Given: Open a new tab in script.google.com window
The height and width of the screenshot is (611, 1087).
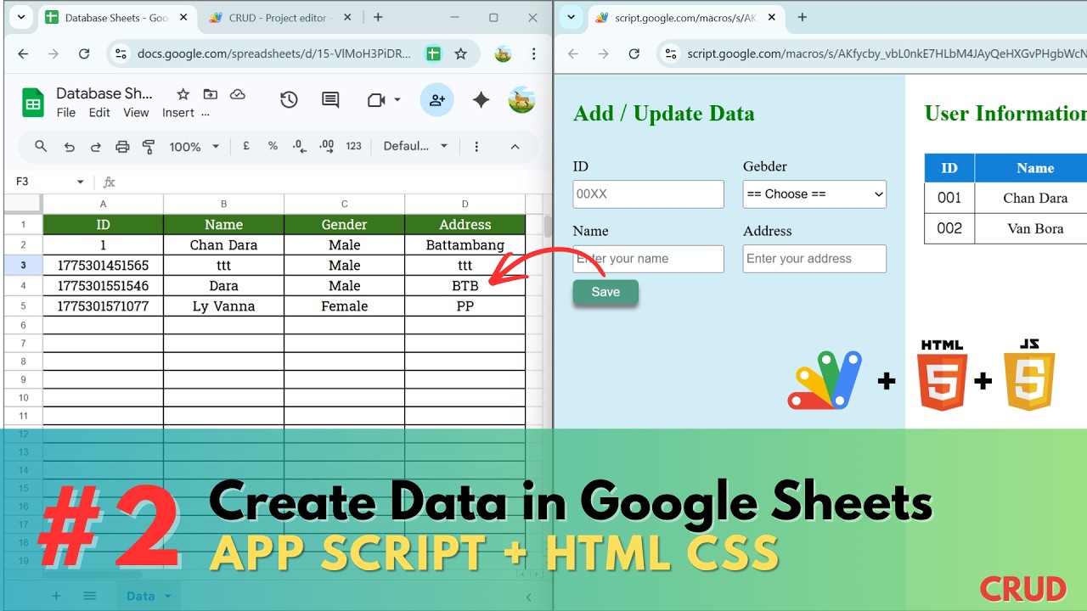Looking at the screenshot, I should point(802,17).
